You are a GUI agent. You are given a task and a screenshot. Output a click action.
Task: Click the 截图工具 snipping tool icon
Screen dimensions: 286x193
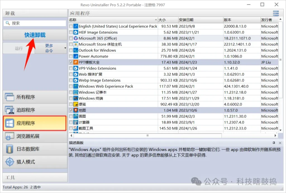tap(75, 128)
